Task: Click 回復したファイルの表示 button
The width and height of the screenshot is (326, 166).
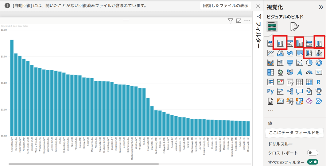Action: point(226,6)
